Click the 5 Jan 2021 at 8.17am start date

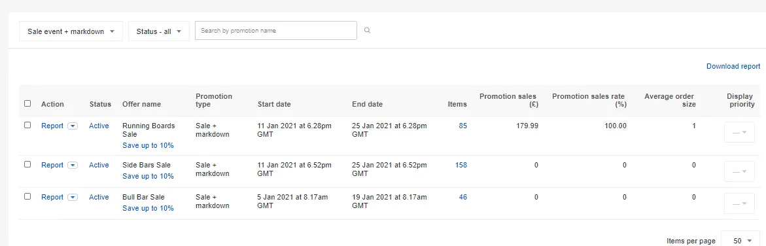pyautogui.click(x=292, y=201)
